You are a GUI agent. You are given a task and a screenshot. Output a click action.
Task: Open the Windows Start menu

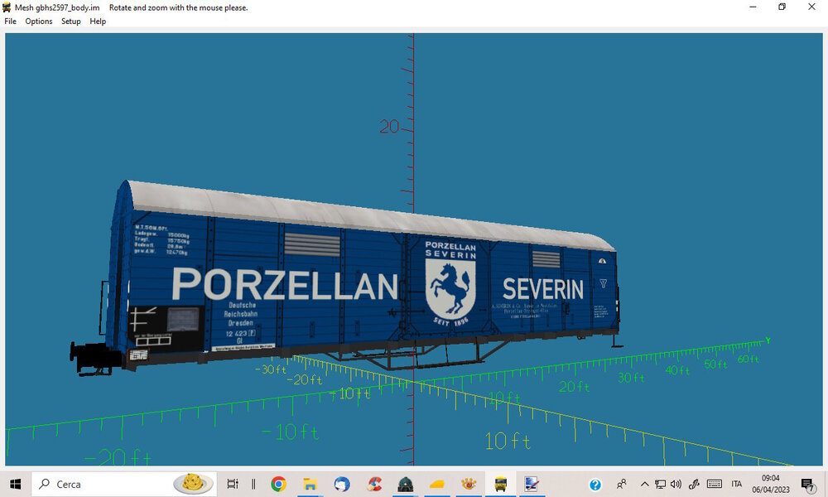pos(15,484)
